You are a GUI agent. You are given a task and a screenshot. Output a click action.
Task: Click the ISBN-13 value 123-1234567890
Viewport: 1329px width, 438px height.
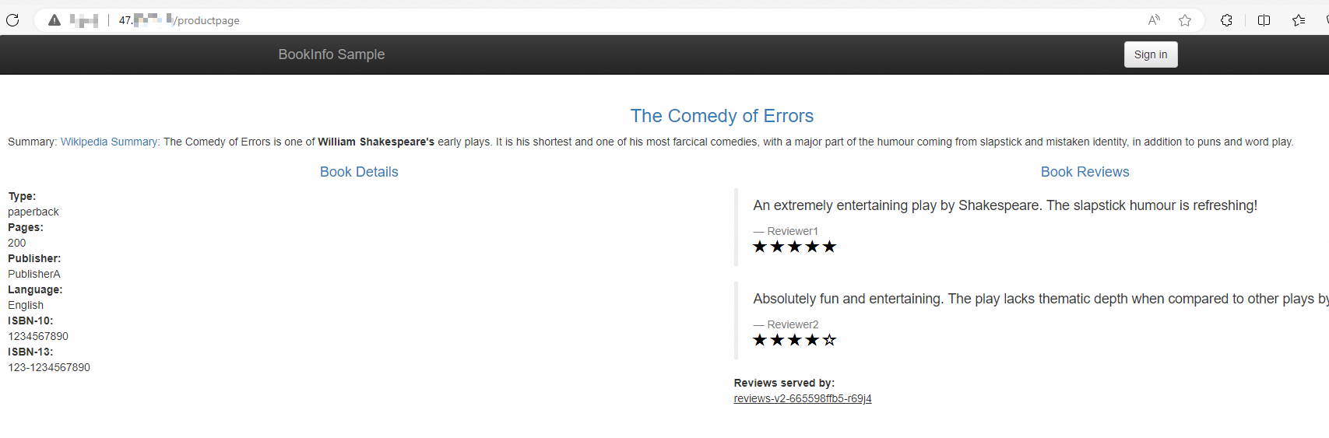tap(49, 367)
